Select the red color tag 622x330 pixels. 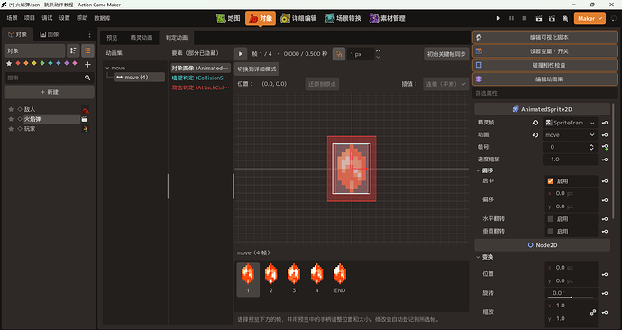pyautogui.click(x=18, y=63)
